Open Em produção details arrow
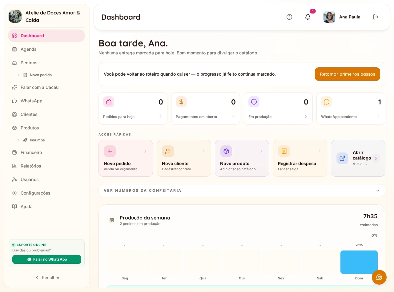The width and height of the screenshot is (394, 292). tap(306, 116)
